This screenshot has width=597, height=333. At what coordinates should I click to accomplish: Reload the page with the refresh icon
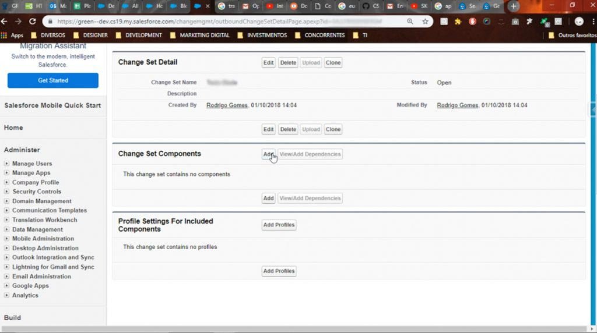(33, 22)
